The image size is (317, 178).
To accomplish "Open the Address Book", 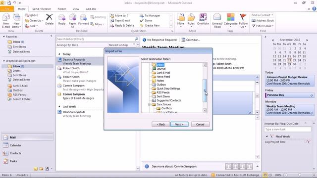I will coord(263,21).
